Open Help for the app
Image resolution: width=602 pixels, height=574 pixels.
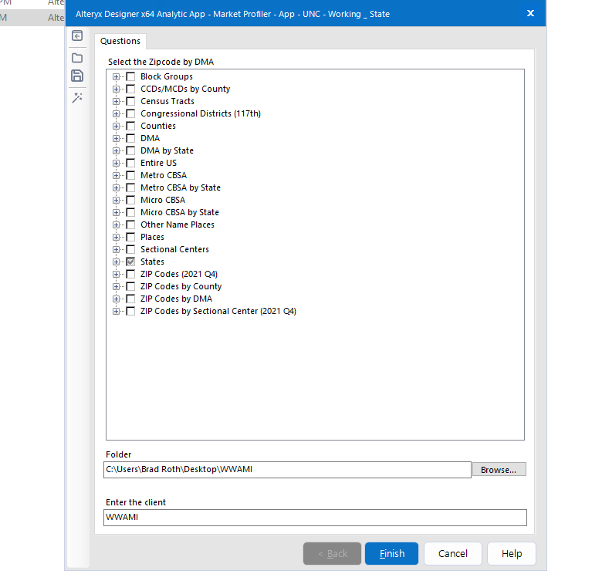pos(512,553)
